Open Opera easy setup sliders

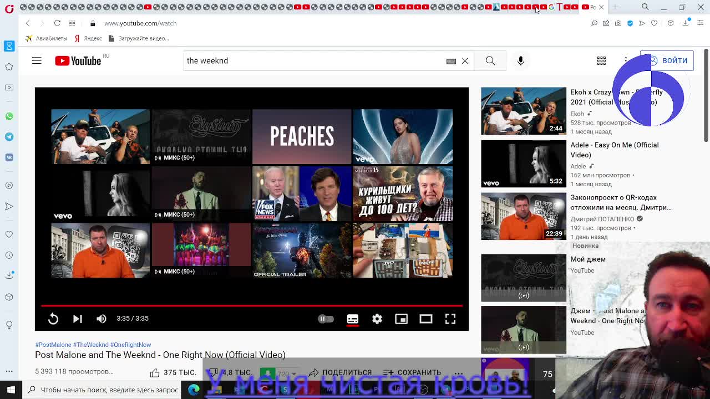click(701, 23)
